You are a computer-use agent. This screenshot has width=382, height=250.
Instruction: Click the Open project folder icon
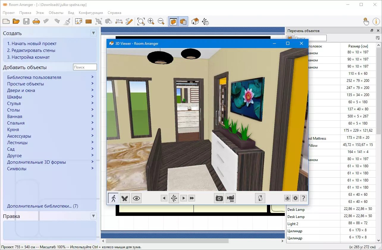tap(16, 21)
